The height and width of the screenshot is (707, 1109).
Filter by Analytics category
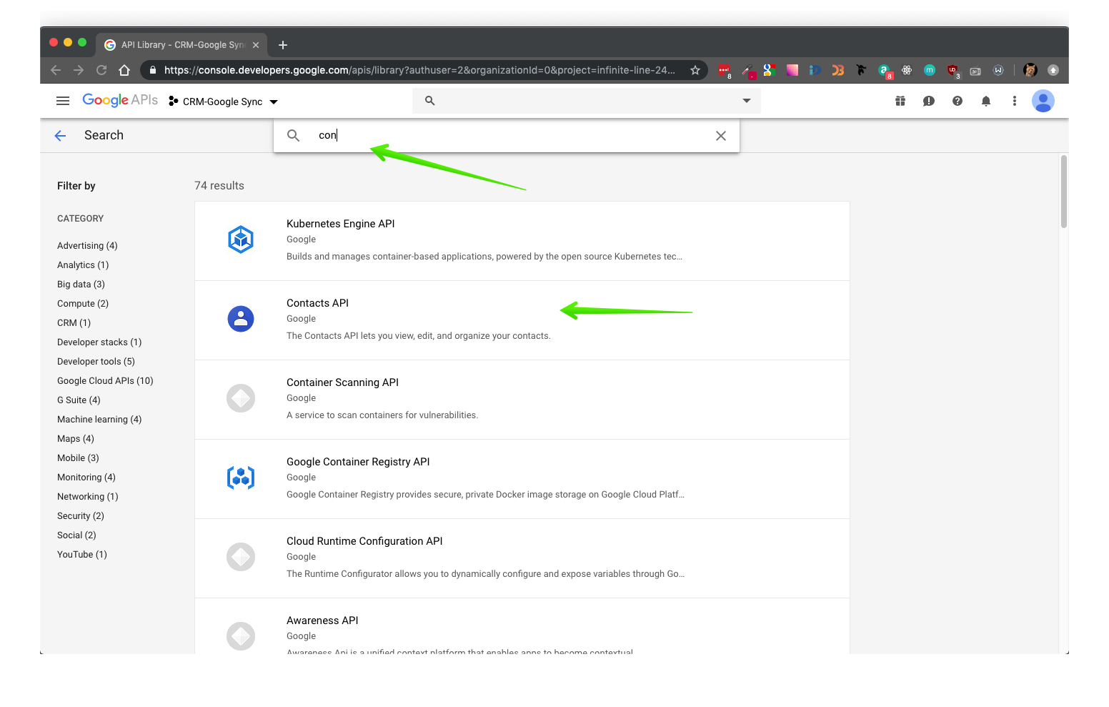pos(83,265)
